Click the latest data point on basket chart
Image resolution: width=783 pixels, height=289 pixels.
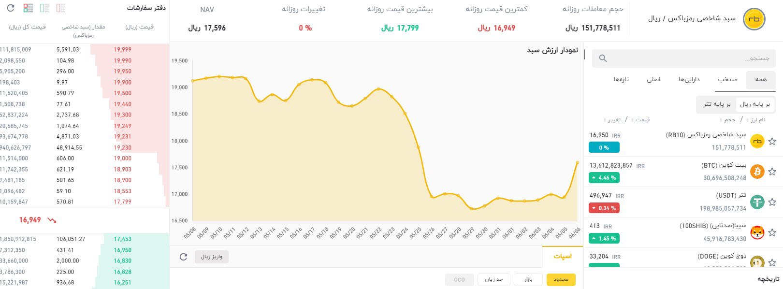click(x=577, y=162)
